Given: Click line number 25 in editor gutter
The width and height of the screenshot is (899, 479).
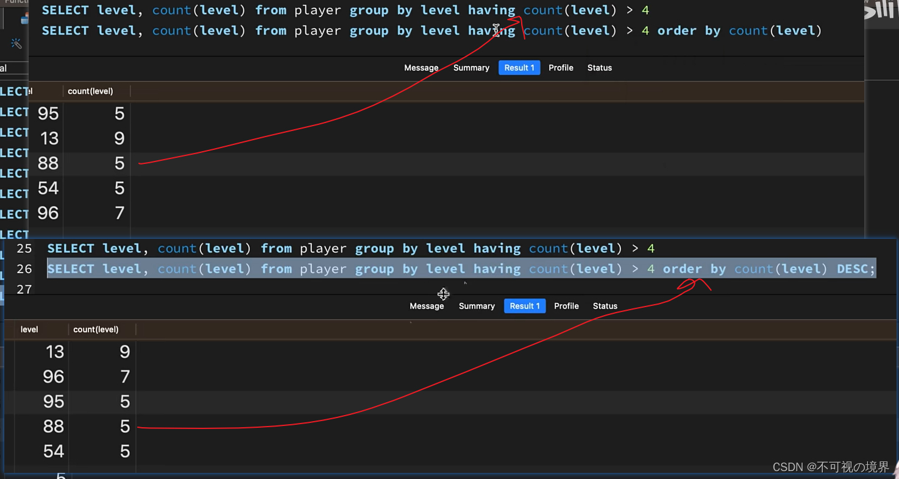Looking at the screenshot, I should [24, 249].
